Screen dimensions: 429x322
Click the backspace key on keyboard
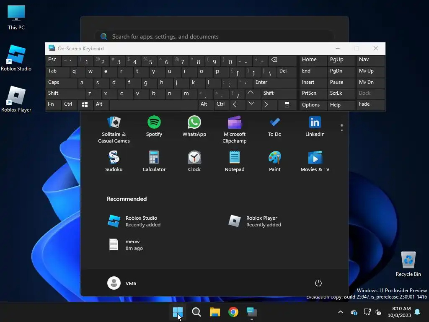283,60
